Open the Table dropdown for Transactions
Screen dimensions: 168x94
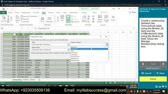click(x=68, y=45)
